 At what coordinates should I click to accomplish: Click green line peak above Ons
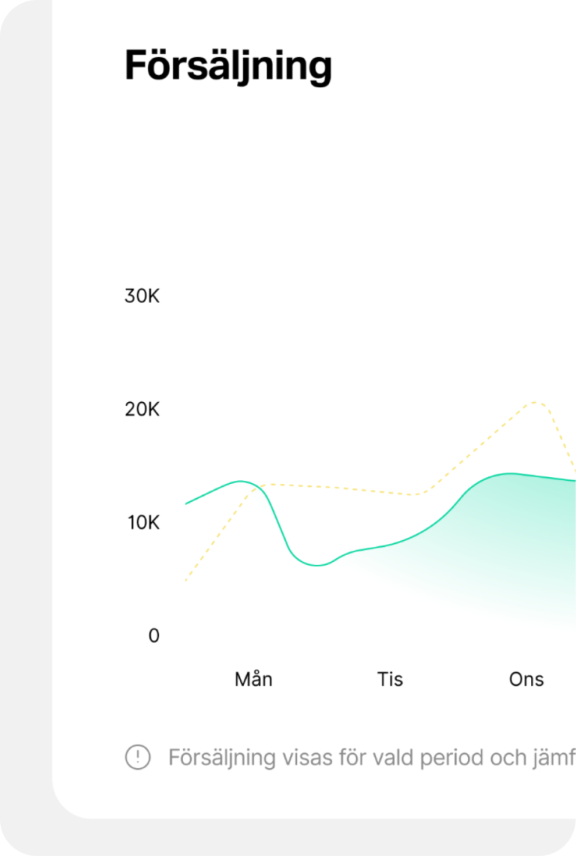click(x=510, y=474)
